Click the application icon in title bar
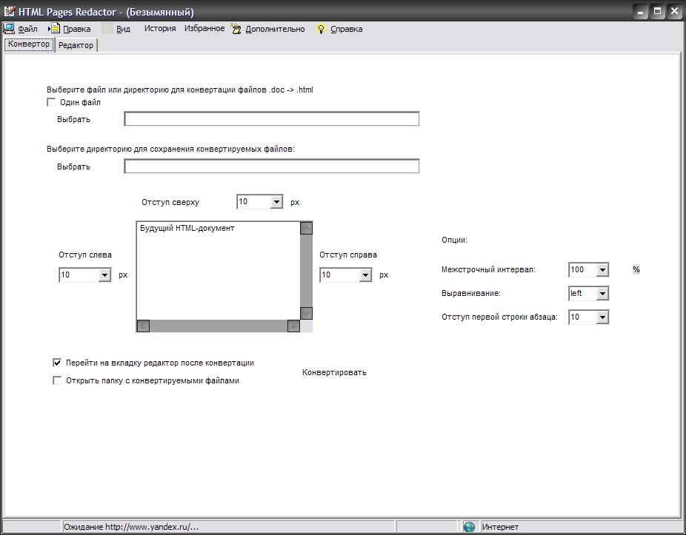The width and height of the screenshot is (686, 535). [9, 11]
